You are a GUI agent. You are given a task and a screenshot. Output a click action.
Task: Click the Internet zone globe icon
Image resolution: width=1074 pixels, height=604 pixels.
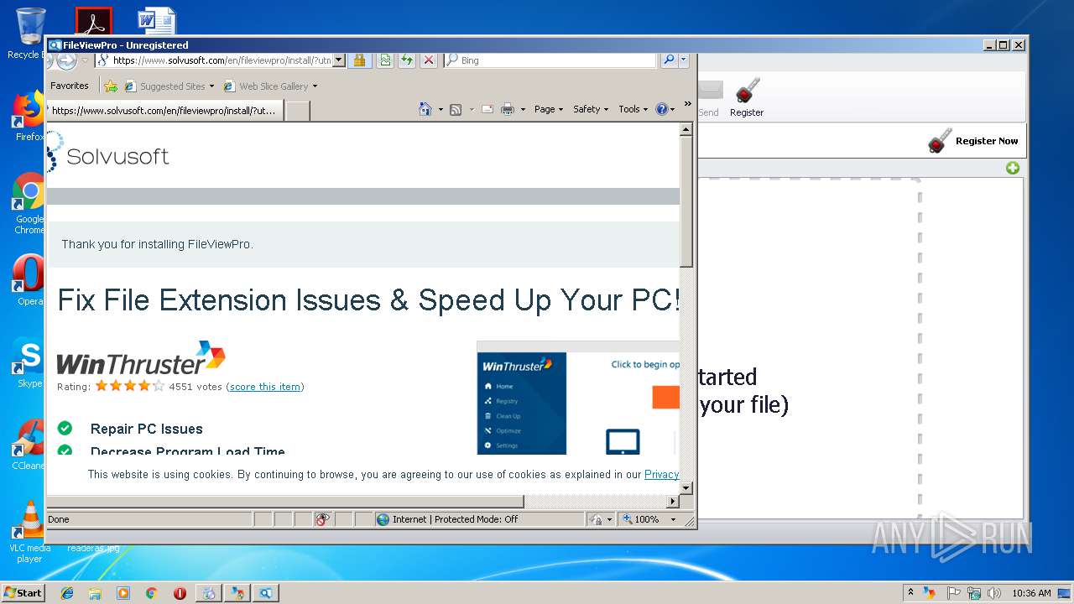[x=383, y=519]
